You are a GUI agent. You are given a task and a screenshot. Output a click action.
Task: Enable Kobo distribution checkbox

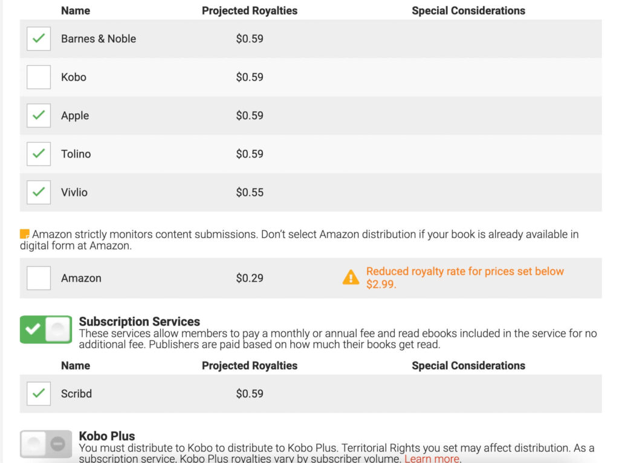[x=39, y=77]
